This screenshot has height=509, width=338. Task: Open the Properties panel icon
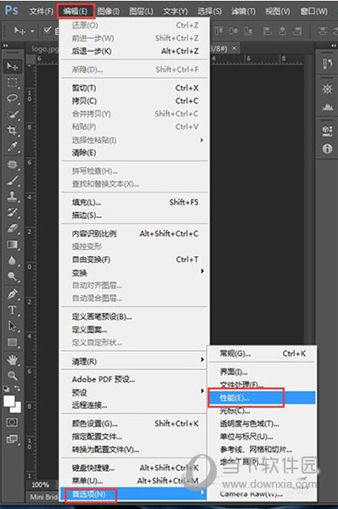click(327, 131)
